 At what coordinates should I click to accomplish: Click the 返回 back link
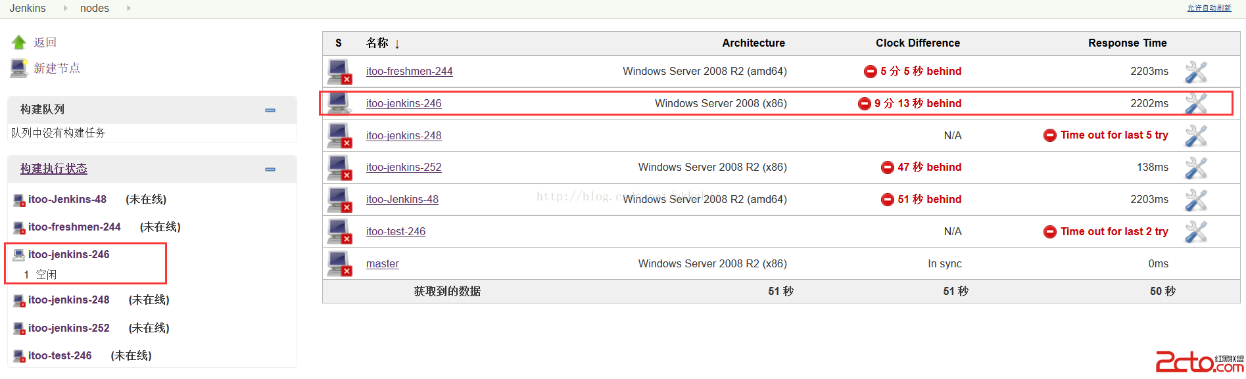click(45, 42)
